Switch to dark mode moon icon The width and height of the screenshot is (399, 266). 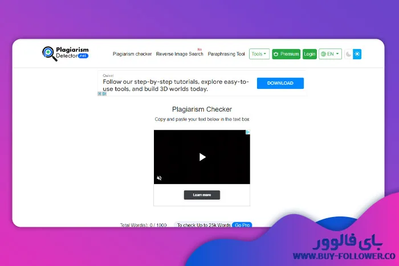[x=348, y=54]
